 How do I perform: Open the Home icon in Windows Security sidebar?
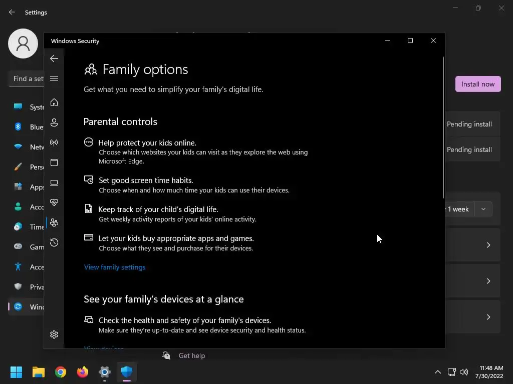click(54, 102)
